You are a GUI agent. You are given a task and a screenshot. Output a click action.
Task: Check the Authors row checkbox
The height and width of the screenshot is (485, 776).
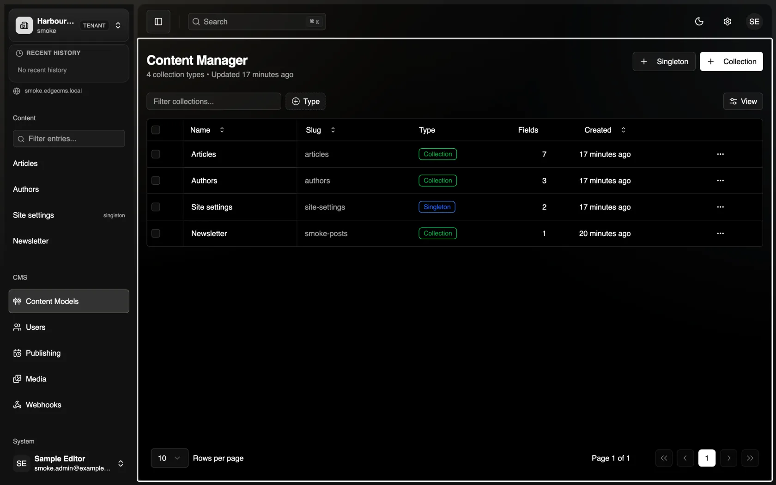(x=156, y=181)
